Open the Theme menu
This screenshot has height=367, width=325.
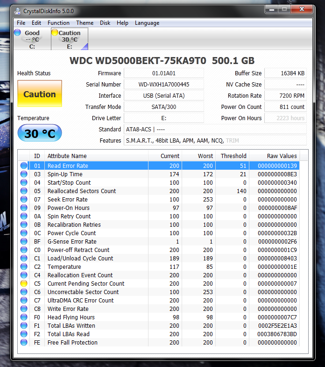click(x=85, y=23)
